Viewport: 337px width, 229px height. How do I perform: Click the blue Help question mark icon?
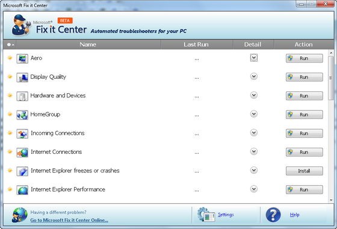pyautogui.click(x=273, y=215)
